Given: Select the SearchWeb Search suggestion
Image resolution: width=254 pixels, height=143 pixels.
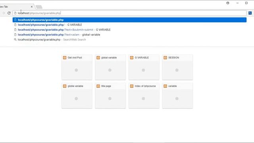Looking at the screenshot, I should (130, 40).
